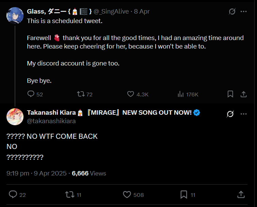
Task: View analytics of Glass's 176K views tweet
Action: click(181, 94)
